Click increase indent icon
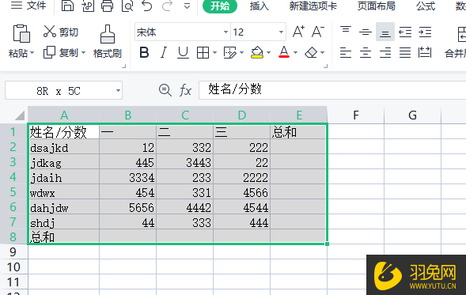Screen dimensions: 466x295 coord(425,32)
